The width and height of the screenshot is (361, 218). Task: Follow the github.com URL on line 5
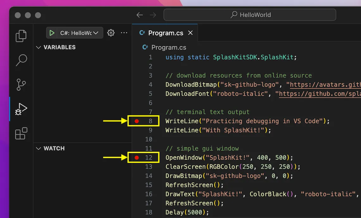(320, 94)
